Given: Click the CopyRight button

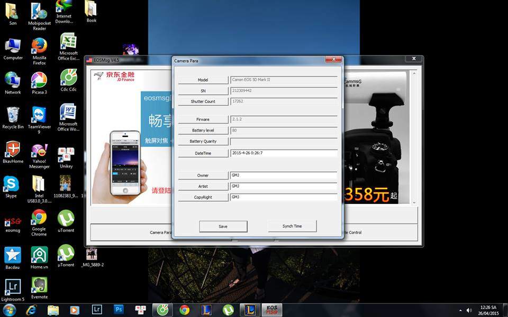Looking at the screenshot, I should [x=203, y=197].
